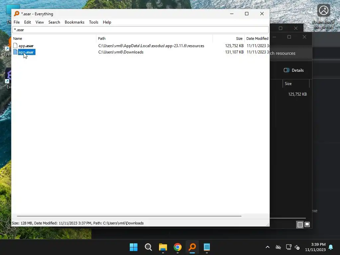Image resolution: width=340 pixels, height=255 pixels.
Task: Sort results by Size column header
Action: pos(228,39)
